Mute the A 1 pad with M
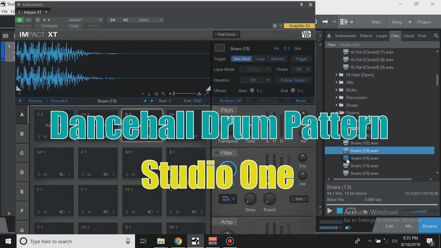 (x=89, y=175)
